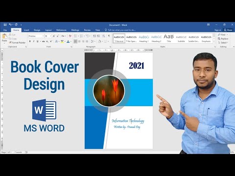
Task: Toggle Italic formatting
Action: [34, 42]
